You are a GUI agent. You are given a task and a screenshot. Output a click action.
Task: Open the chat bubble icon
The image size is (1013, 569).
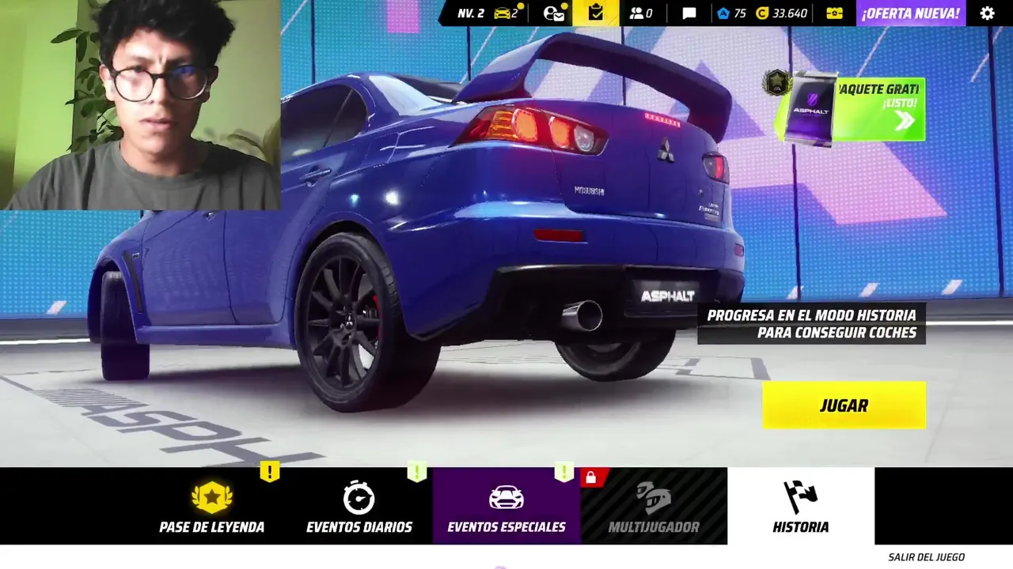(x=689, y=13)
